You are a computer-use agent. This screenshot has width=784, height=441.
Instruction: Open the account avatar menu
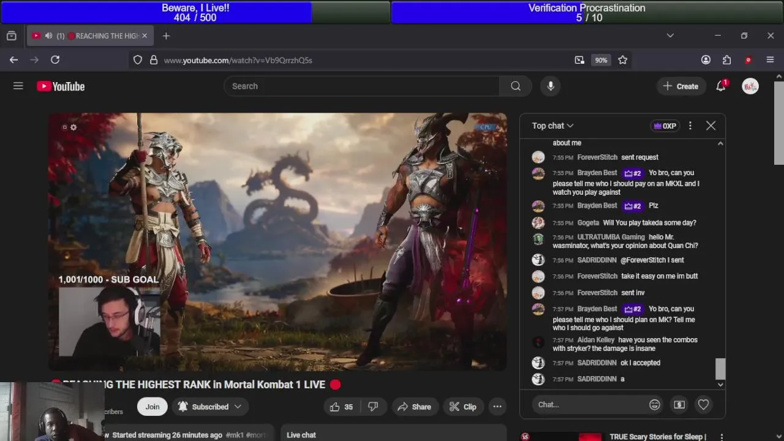tap(750, 86)
